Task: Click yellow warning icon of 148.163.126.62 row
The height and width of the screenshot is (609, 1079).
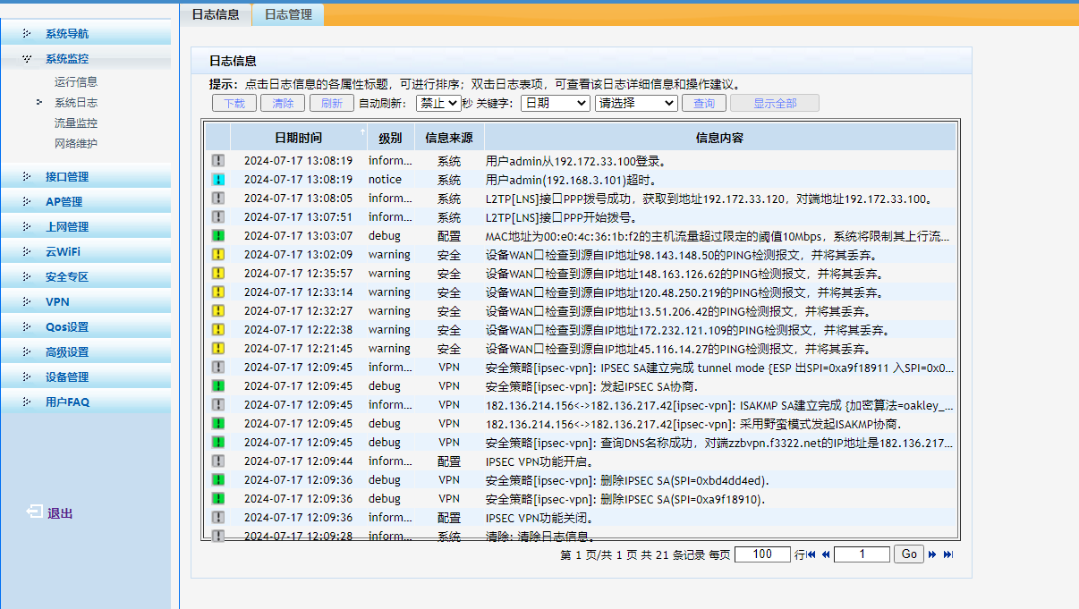Action: [x=218, y=274]
